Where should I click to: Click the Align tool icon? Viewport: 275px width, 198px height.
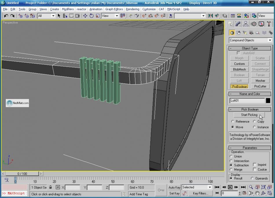coord(217,16)
